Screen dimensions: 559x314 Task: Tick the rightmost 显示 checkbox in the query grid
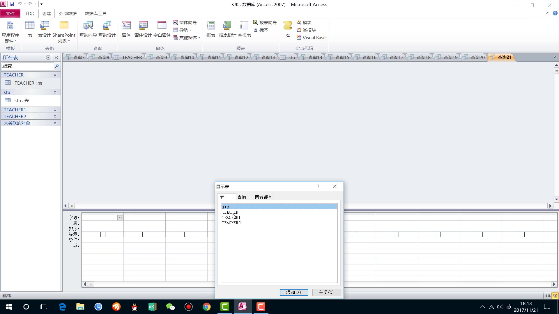[x=522, y=235]
